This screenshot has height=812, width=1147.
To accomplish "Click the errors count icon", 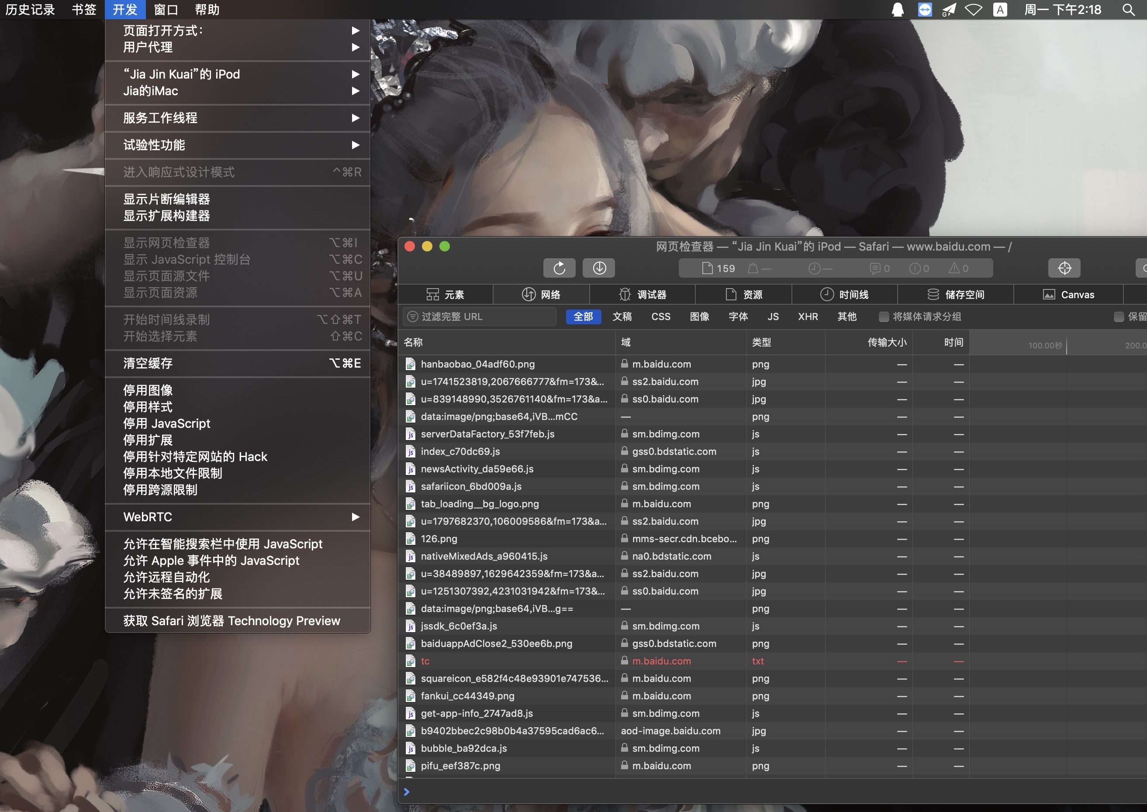I will 914,268.
